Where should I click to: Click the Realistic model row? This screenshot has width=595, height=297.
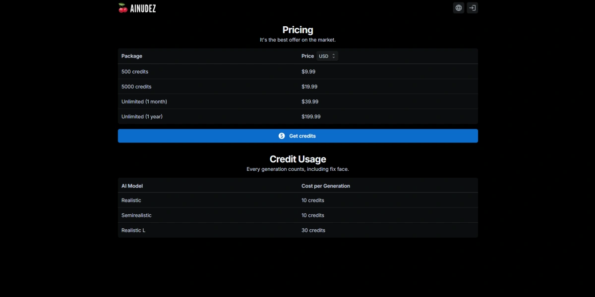[298, 200]
